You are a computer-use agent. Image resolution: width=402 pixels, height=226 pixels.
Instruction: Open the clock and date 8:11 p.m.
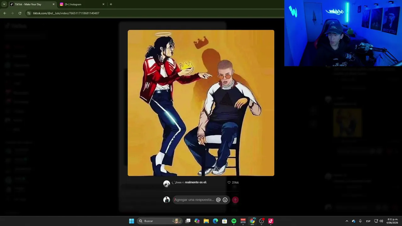393,221
